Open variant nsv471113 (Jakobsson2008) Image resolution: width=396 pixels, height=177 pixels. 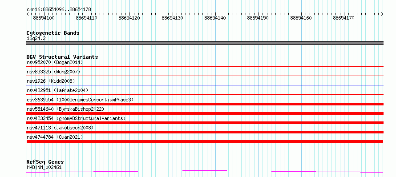tap(60, 128)
